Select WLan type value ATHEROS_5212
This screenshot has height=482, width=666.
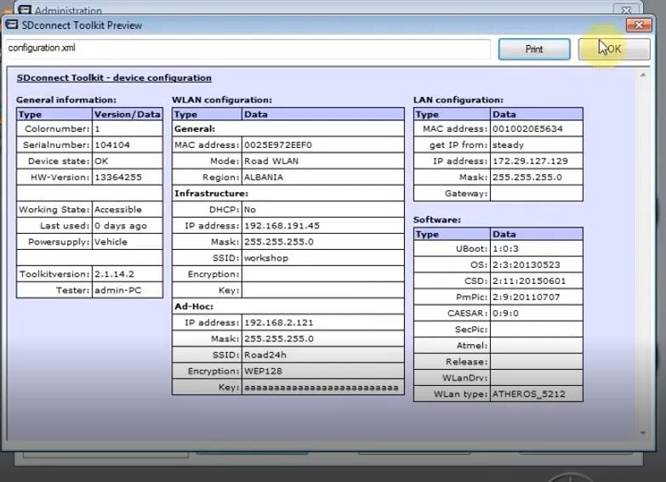tap(529, 394)
